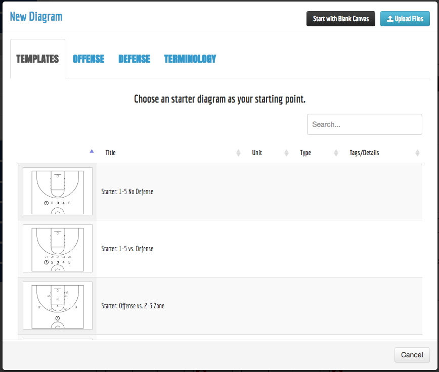Choose the Starter: 1-5 No Defense title
The width and height of the screenshot is (439, 372).
click(127, 192)
